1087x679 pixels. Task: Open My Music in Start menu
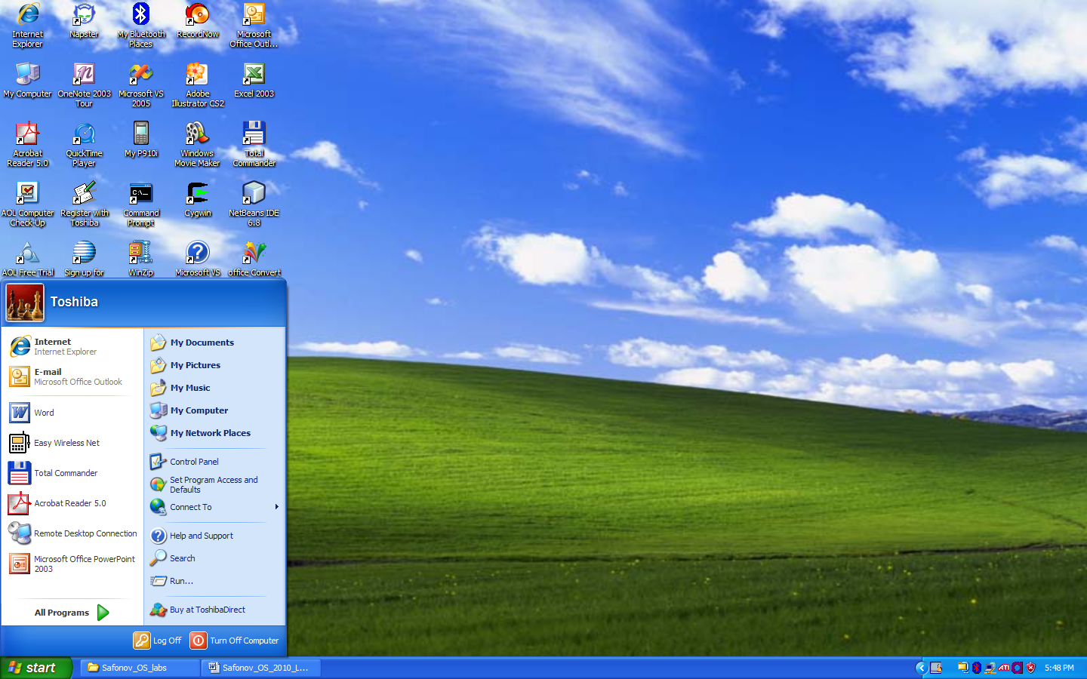coord(215,388)
